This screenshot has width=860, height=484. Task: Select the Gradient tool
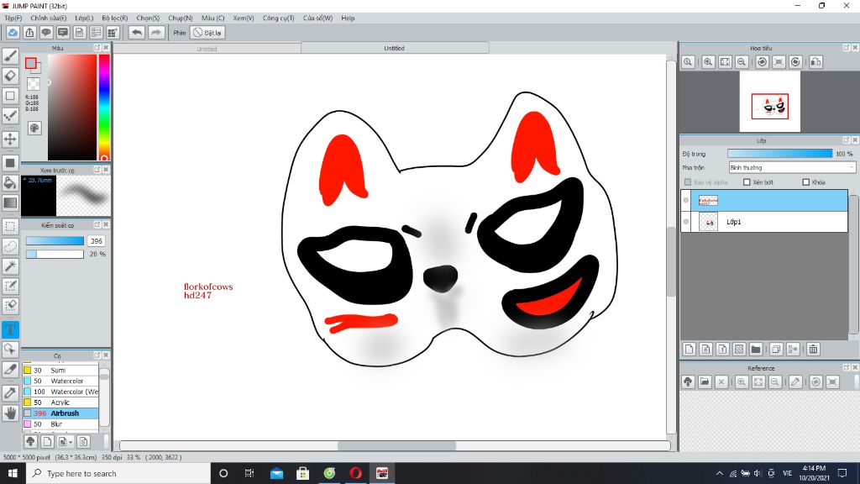click(x=10, y=203)
